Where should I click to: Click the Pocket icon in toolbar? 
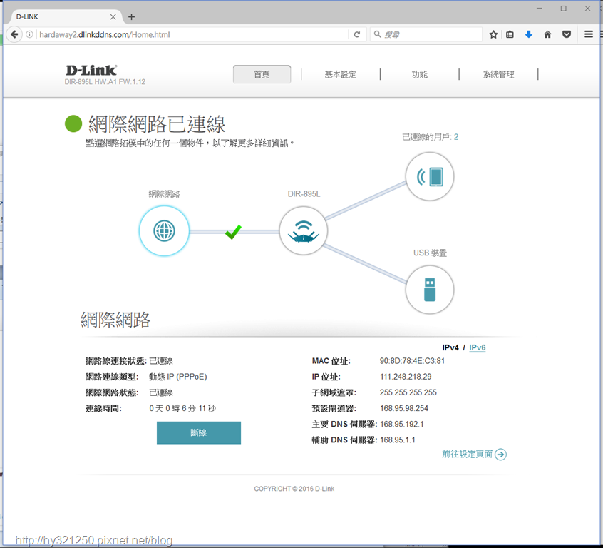[x=567, y=34]
